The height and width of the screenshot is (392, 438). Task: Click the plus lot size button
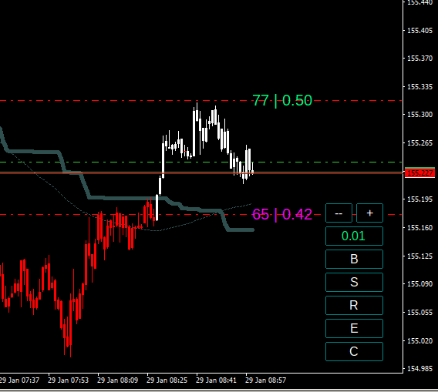click(x=369, y=213)
